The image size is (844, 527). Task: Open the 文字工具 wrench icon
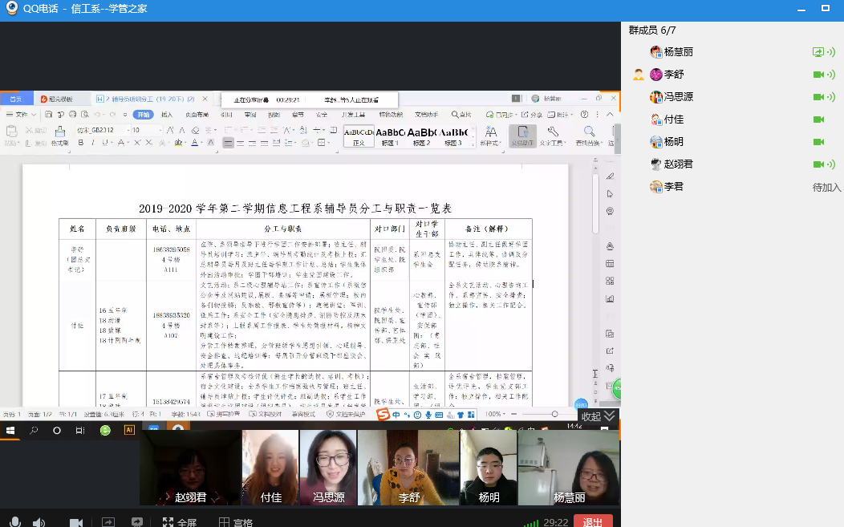click(x=552, y=132)
